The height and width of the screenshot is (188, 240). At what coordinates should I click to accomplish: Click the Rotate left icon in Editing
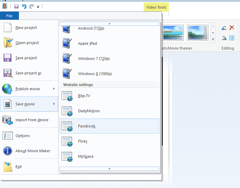224,28
